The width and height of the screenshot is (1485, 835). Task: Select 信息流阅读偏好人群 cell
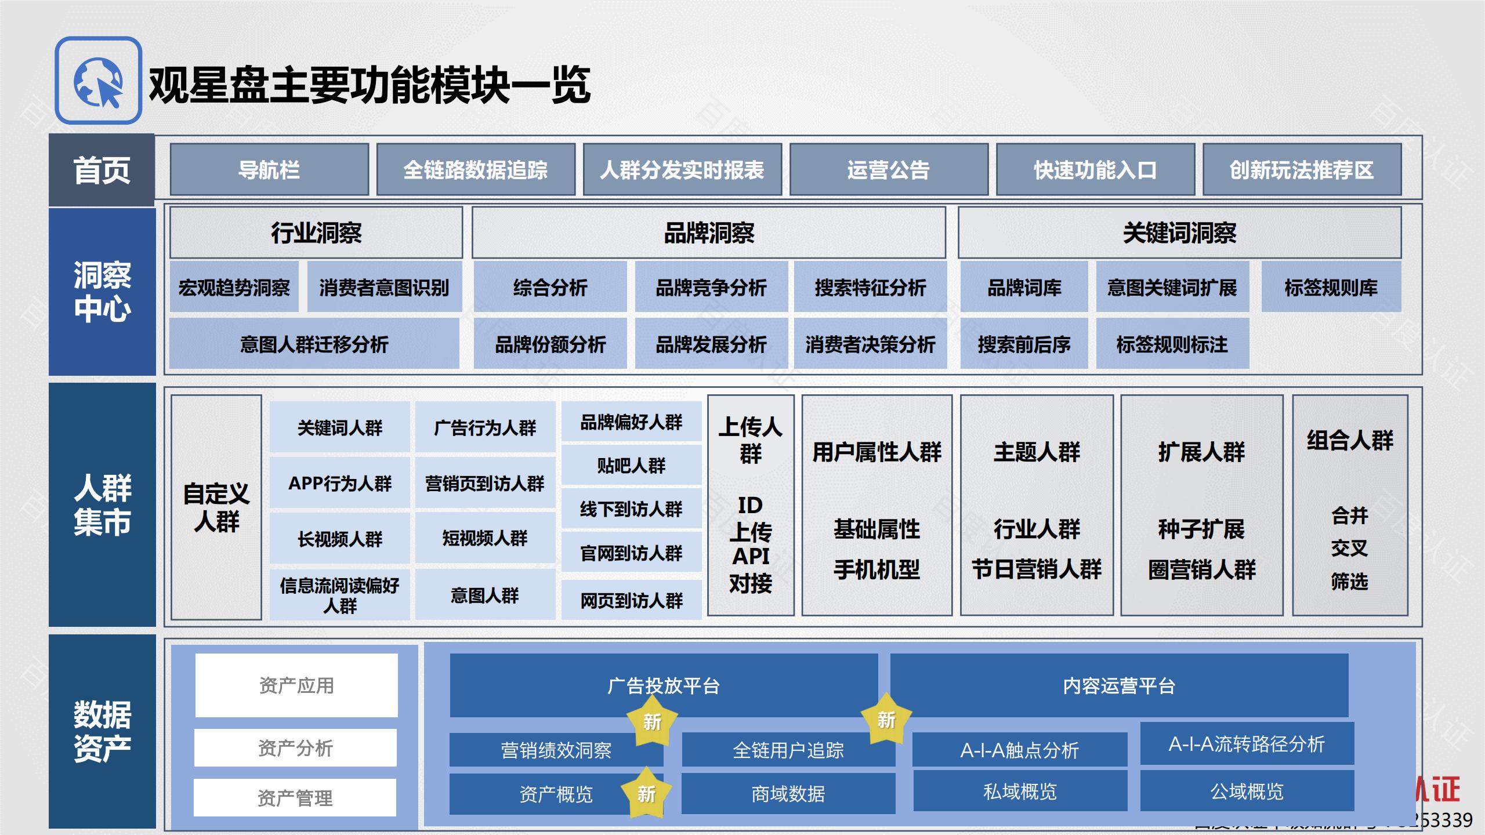(x=340, y=595)
